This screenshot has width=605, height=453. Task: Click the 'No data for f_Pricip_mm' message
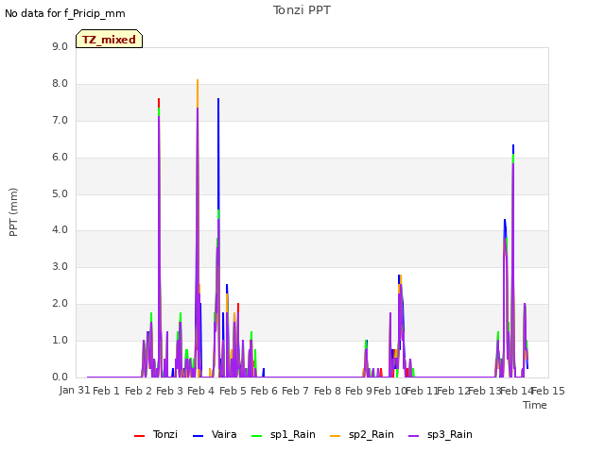click(x=65, y=13)
